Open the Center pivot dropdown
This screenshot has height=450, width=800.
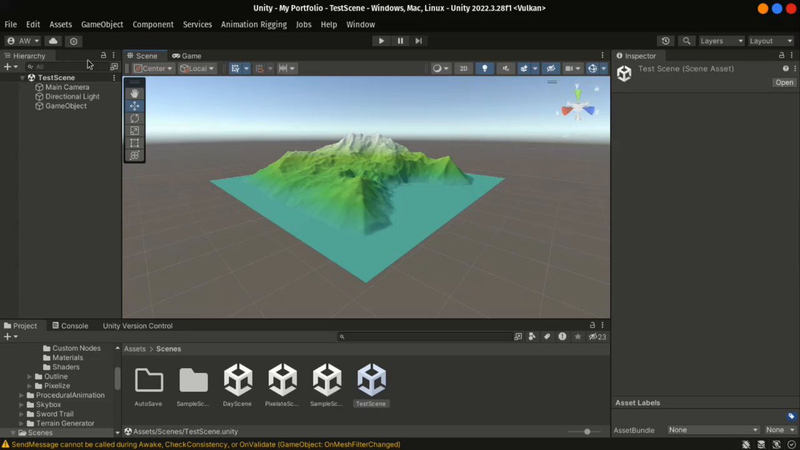coord(153,69)
